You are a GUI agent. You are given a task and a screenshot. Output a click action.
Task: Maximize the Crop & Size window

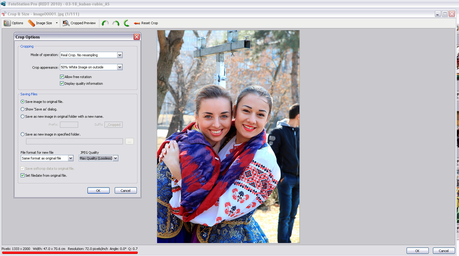(445, 14)
